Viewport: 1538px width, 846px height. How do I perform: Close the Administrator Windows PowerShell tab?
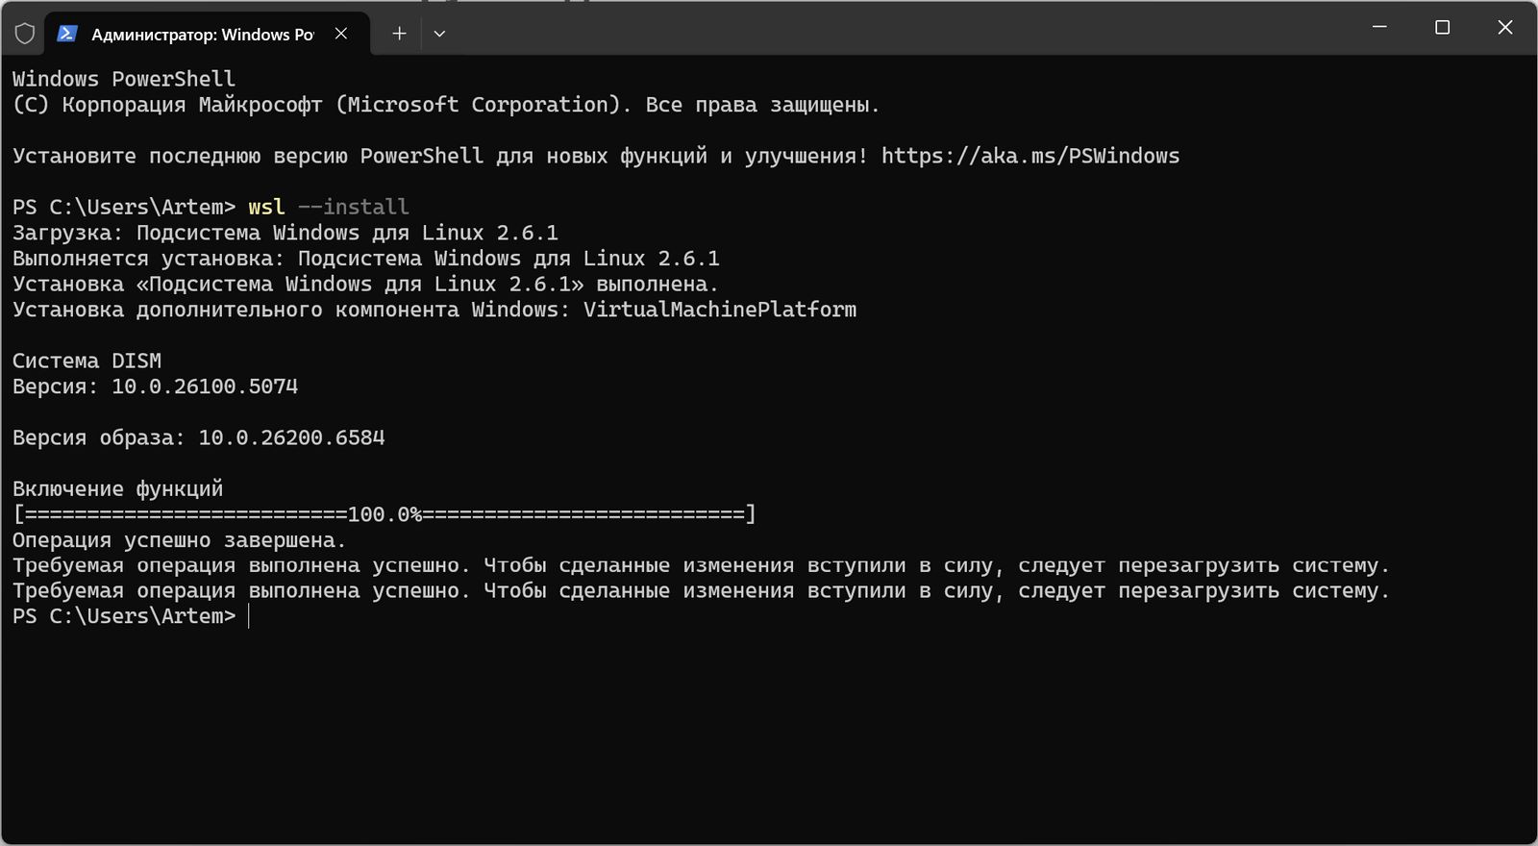click(341, 34)
